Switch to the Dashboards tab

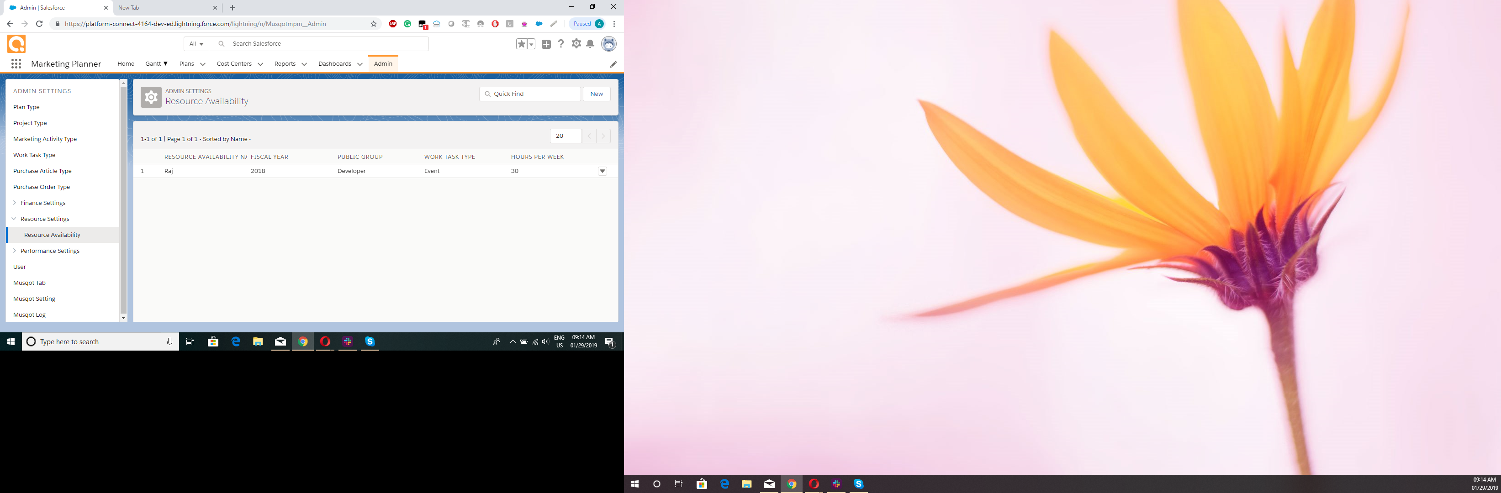[x=334, y=64]
